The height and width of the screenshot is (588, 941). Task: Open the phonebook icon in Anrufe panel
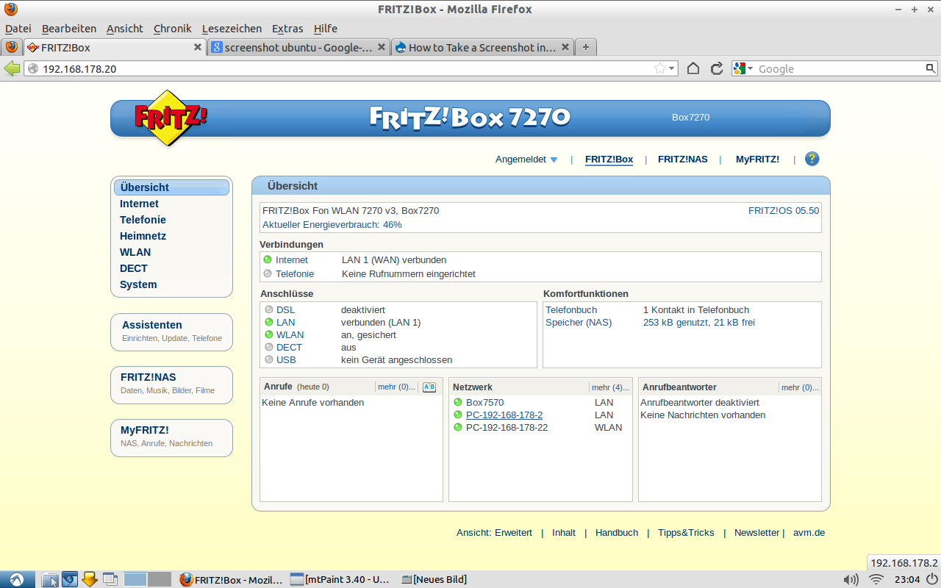(429, 387)
